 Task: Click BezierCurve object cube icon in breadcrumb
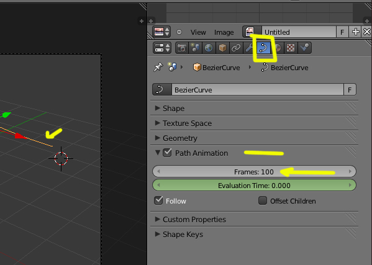197,67
